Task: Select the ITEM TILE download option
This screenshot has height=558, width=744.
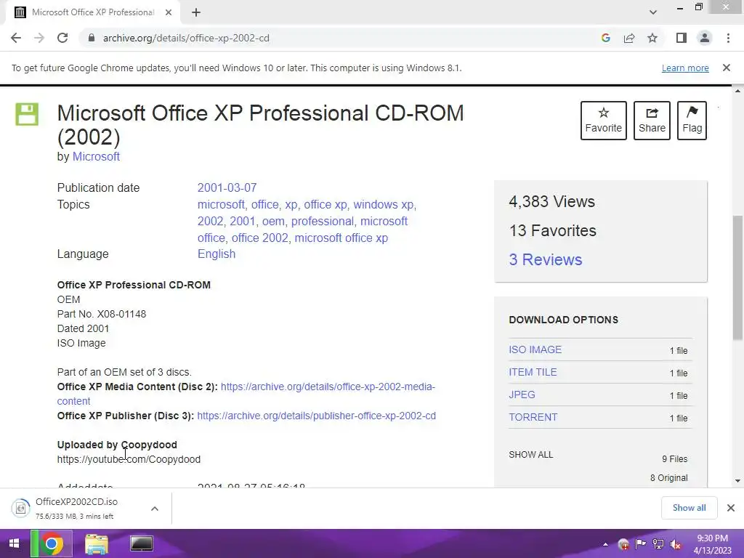Action: 533,372
